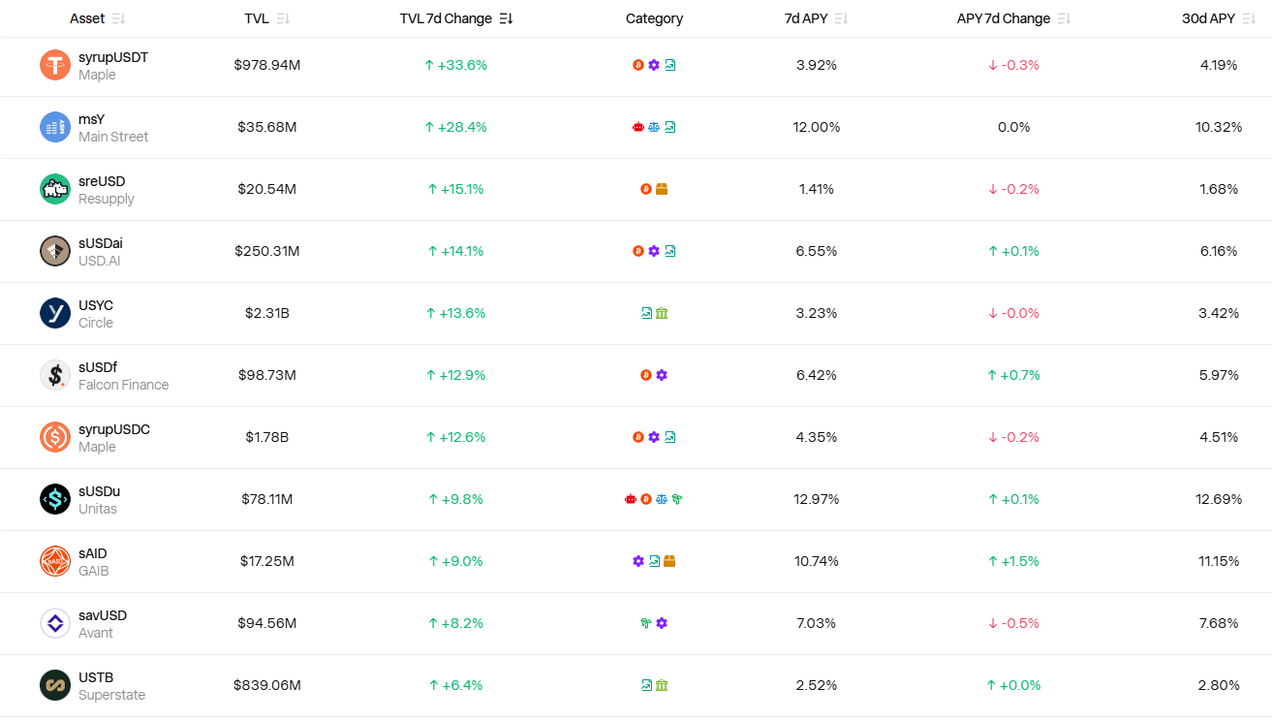Click the red robot category icon for sUSDu

click(631, 499)
